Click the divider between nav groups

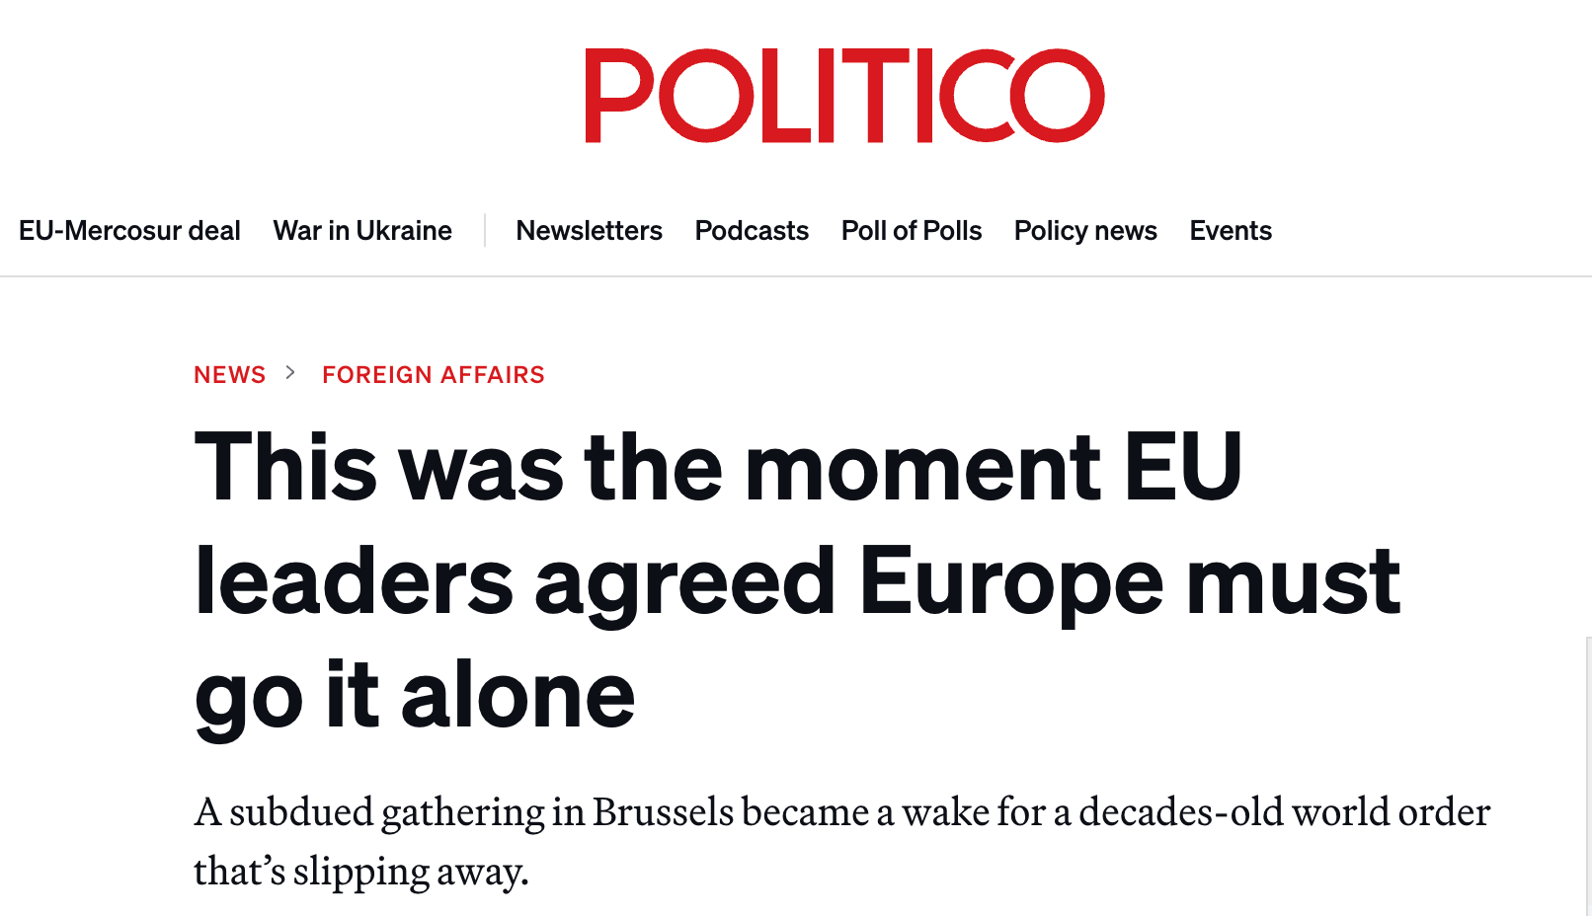click(485, 231)
